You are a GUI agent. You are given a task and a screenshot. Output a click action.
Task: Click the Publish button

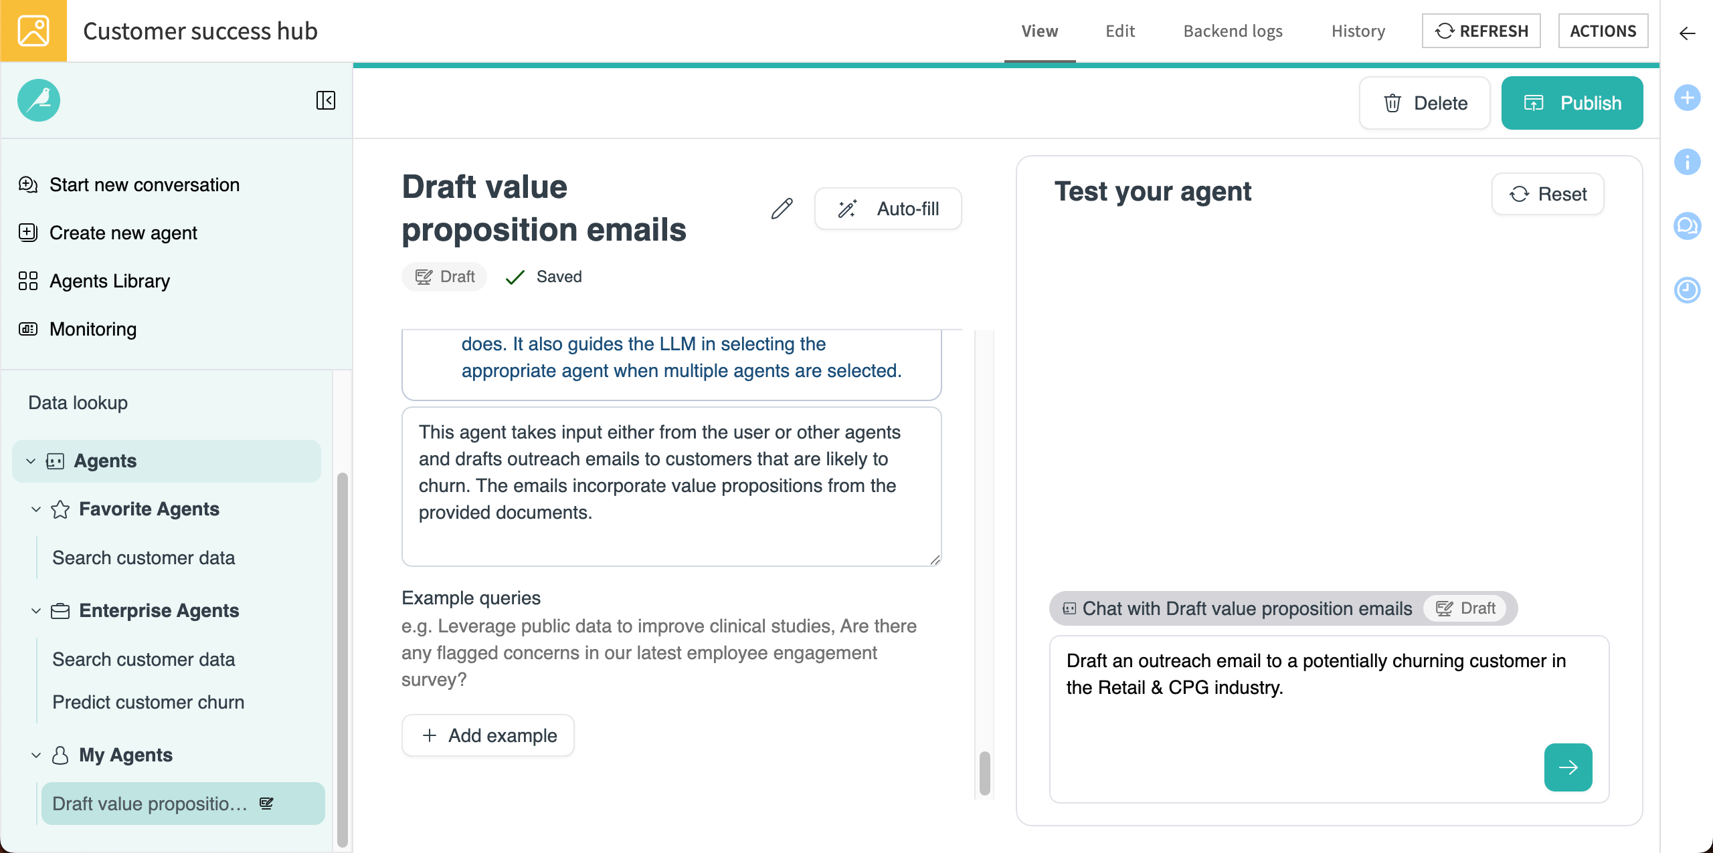pyautogui.click(x=1571, y=103)
